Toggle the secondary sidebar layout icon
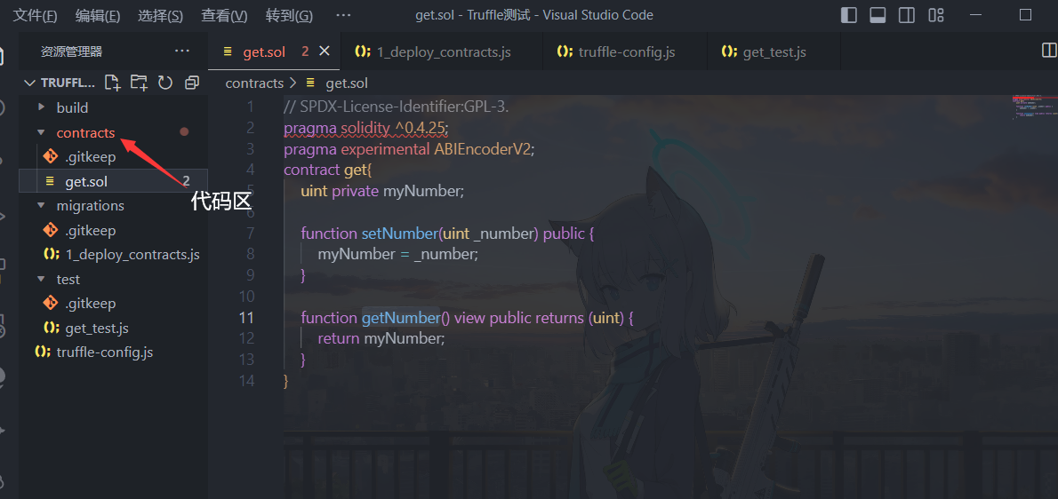Screen dimensions: 1058x499 tap(907, 15)
